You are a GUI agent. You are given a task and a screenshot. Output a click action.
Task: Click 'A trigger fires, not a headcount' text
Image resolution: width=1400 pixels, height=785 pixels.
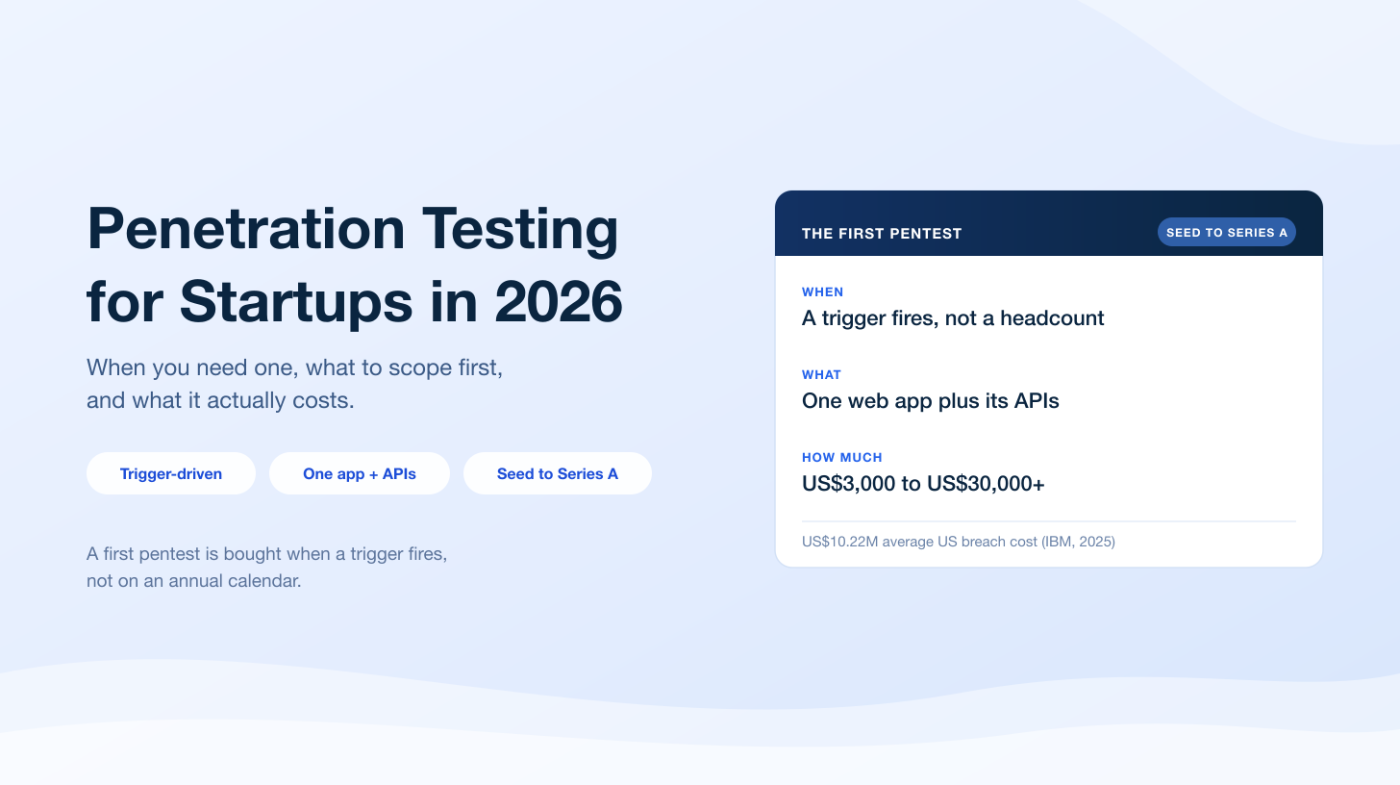pyautogui.click(x=953, y=318)
